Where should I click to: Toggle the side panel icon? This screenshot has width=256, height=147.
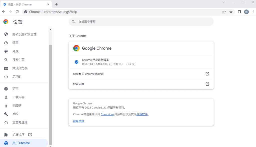(x=239, y=12)
